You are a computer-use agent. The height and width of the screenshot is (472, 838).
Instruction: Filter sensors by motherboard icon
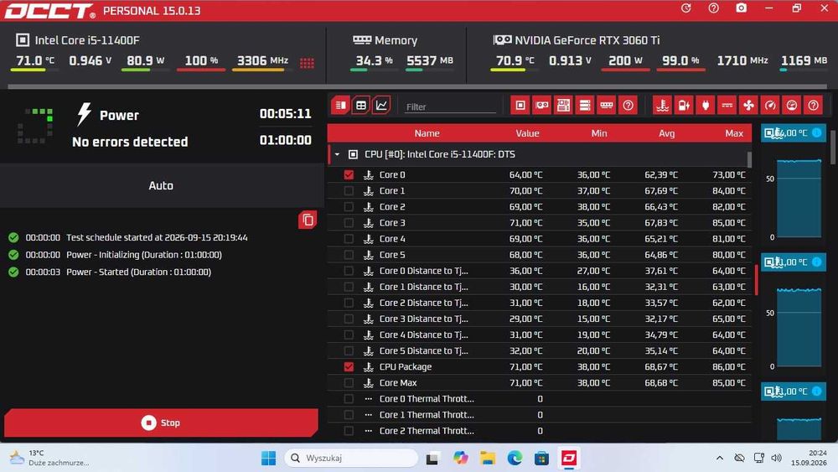(x=563, y=106)
